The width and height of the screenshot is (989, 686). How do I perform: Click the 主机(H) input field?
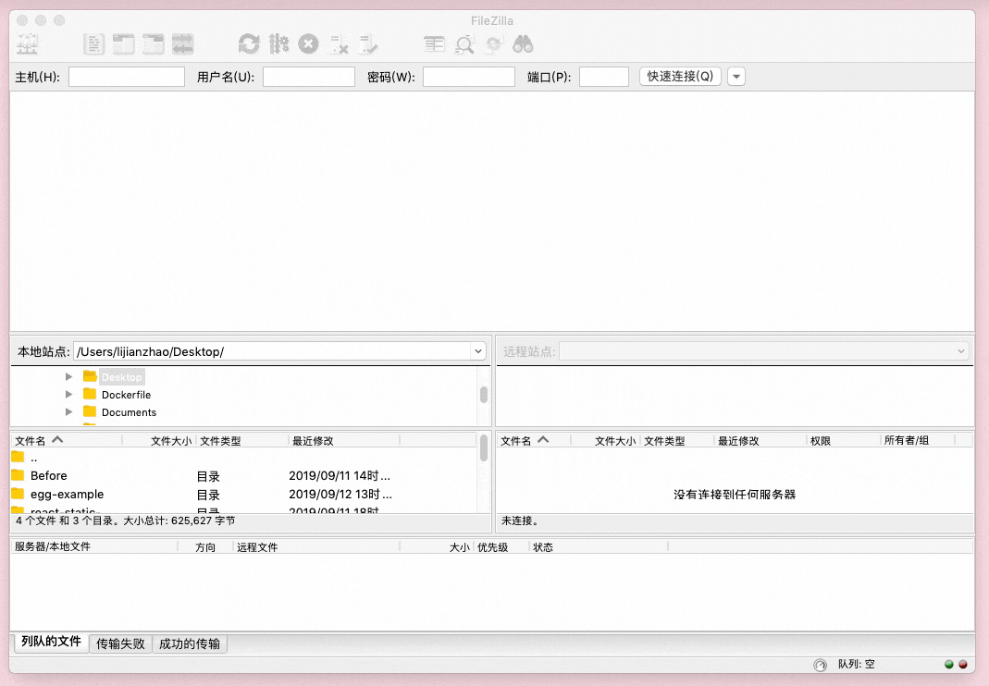point(126,77)
